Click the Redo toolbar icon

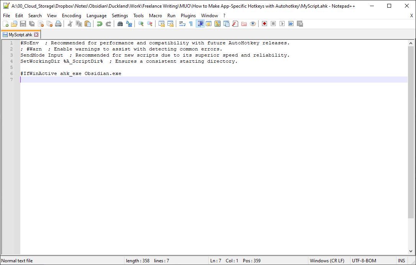click(x=108, y=24)
